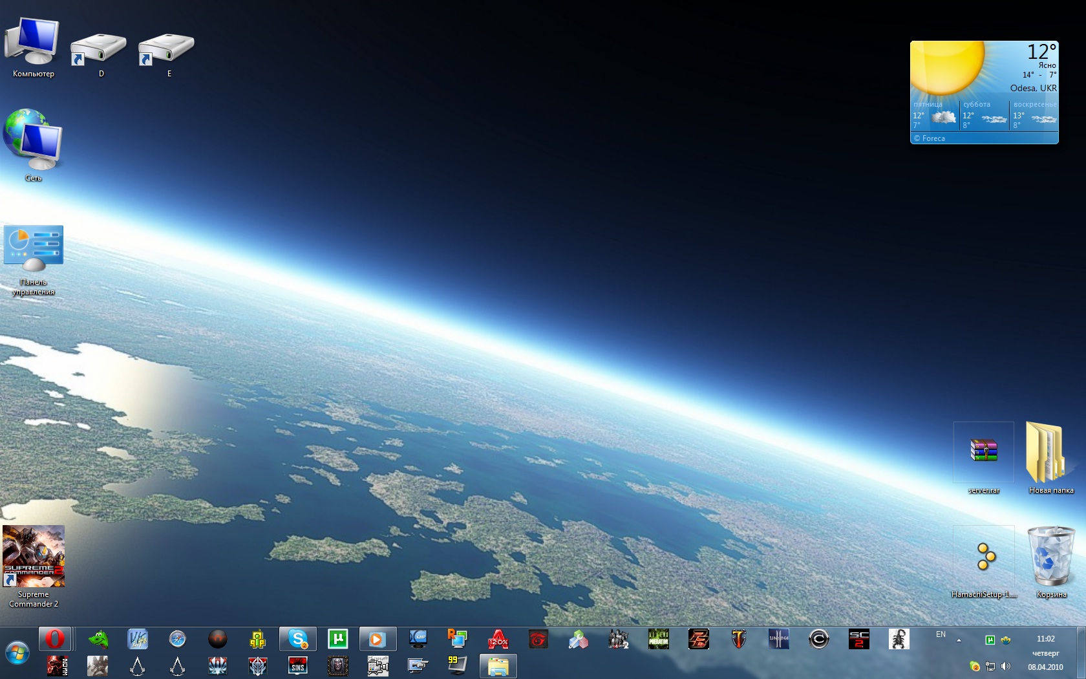The height and width of the screenshot is (679, 1086).
Task: Open the Skype taskbar button
Action: pos(298,639)
